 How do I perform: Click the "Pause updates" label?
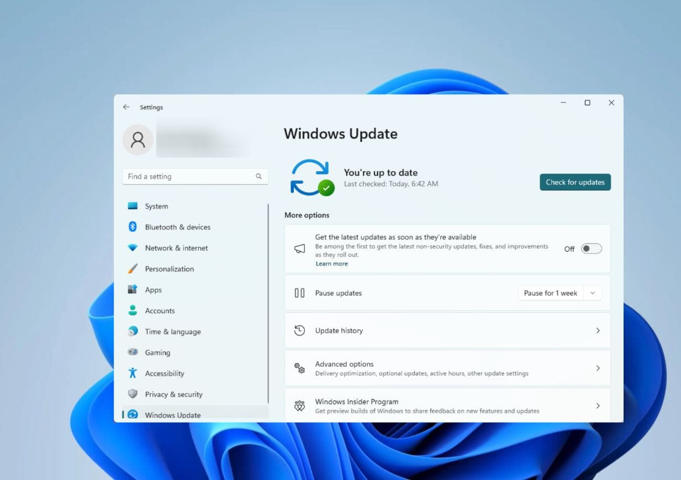coord(338,293)
